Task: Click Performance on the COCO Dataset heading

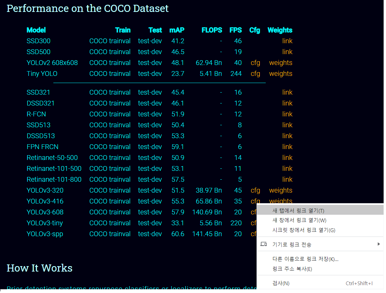Action: click(87, 9)
